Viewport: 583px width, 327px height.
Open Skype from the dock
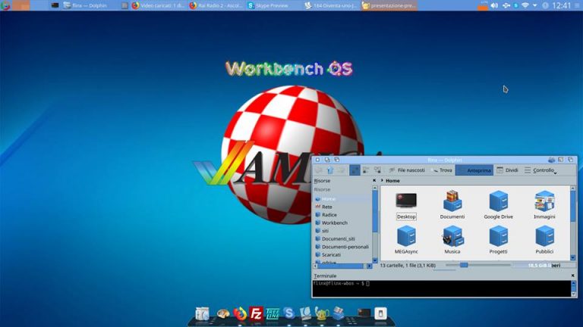tap(288, 313)
